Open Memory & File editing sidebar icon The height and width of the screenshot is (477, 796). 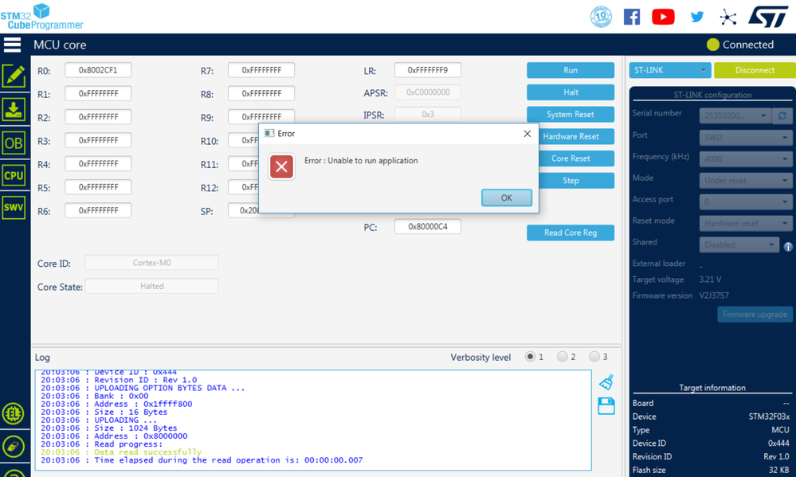[x=14, y=76]
